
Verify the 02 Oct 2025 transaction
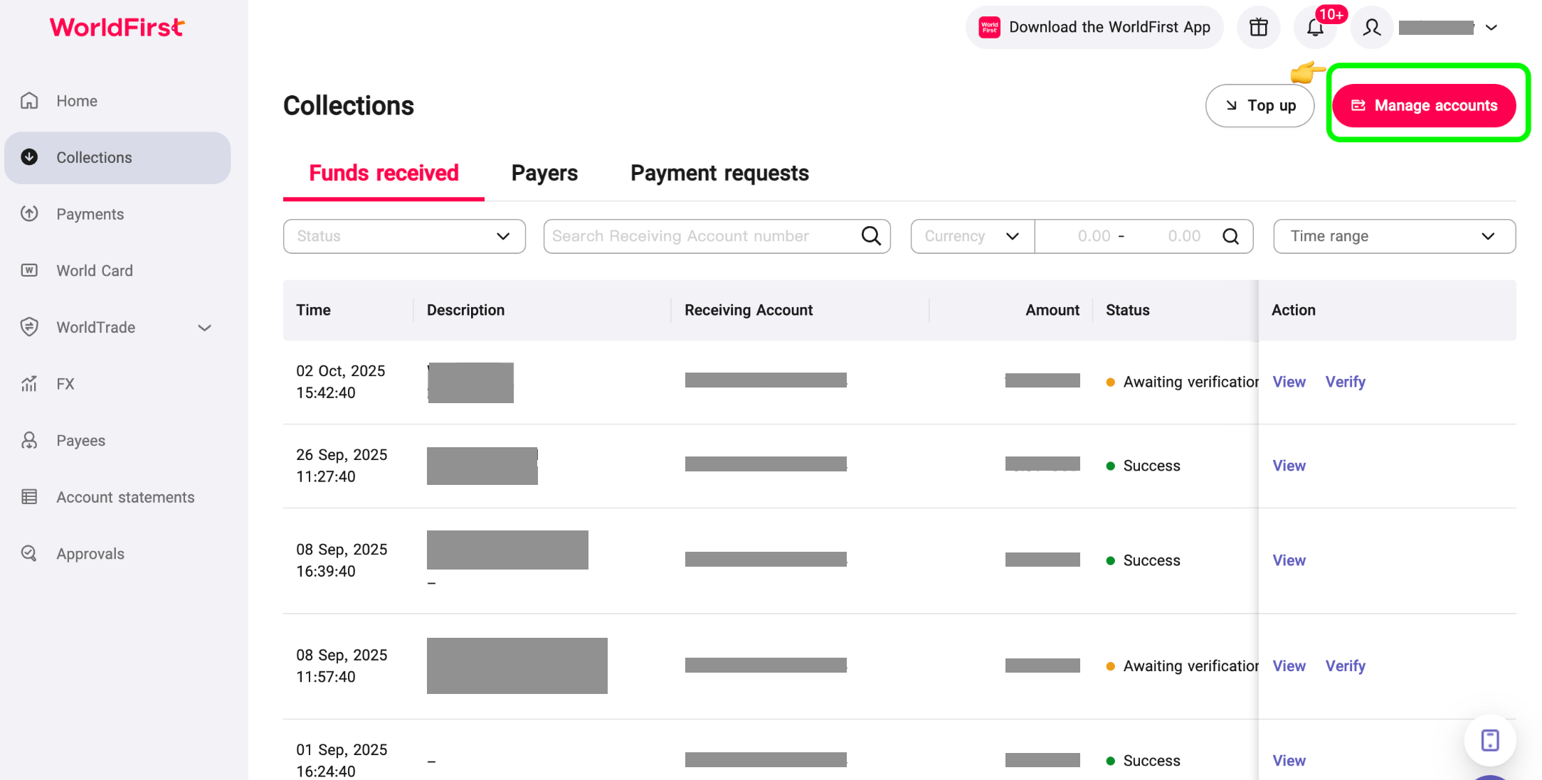click(1345, 382)
